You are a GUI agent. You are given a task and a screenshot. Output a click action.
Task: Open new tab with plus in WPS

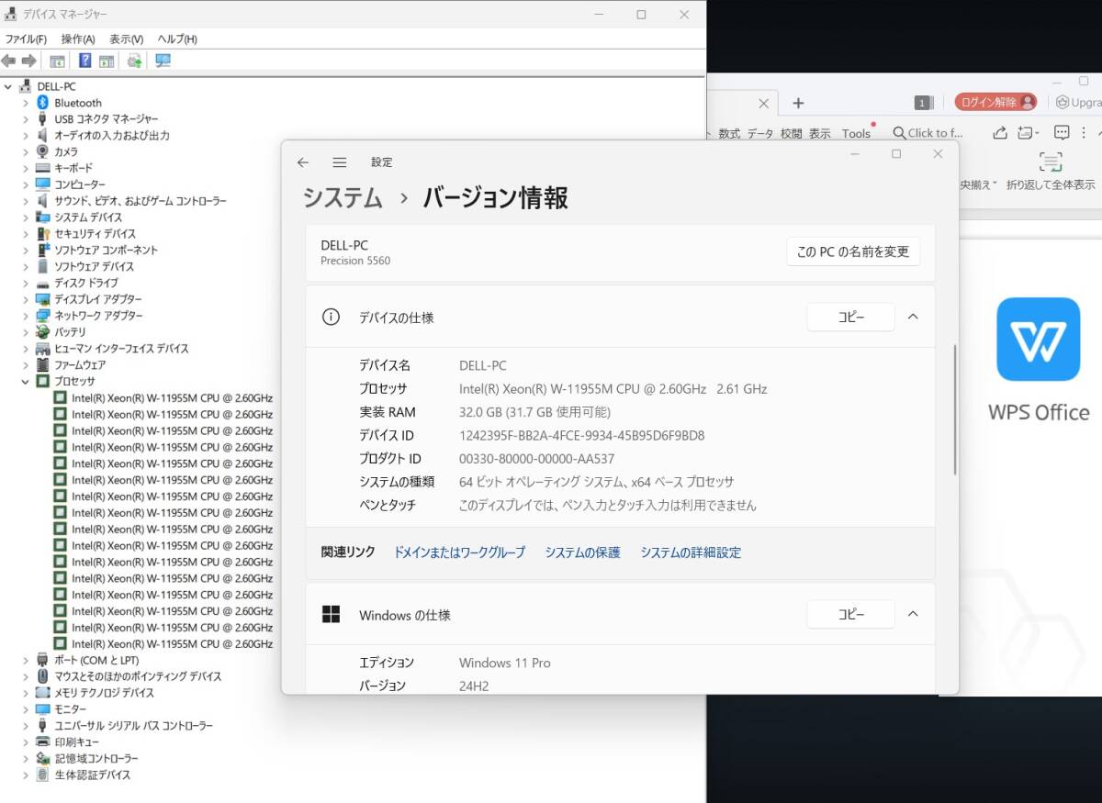coord(798,103)
